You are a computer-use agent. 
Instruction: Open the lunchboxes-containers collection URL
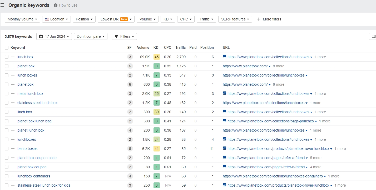pos(273,176)
